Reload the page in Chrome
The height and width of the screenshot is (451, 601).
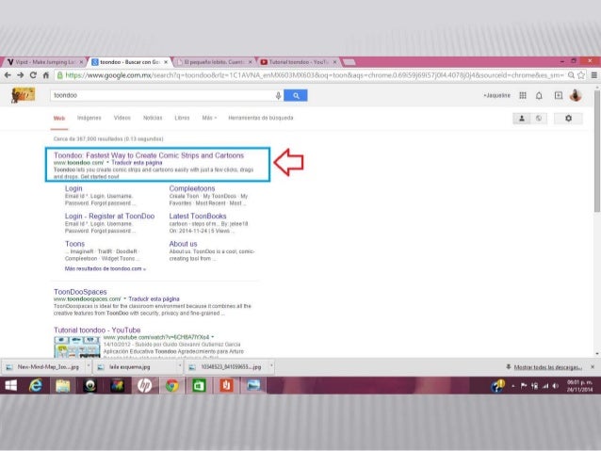(x=33, y=75)
